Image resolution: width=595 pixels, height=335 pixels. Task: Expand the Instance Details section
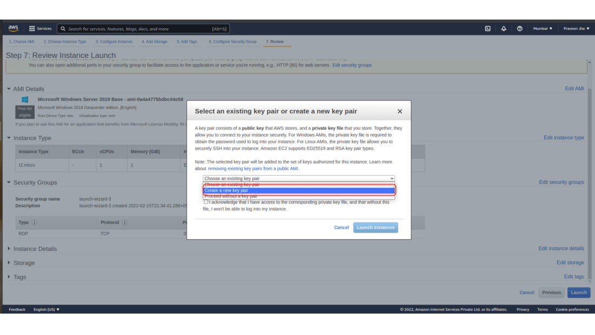click(x=9, y=249)
